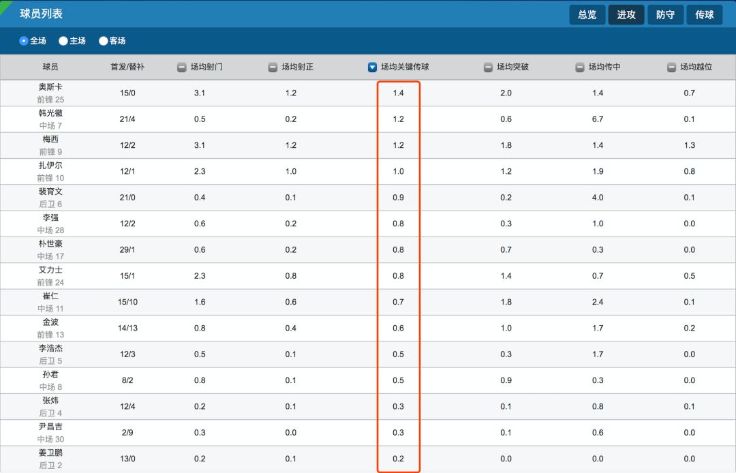Open the 防守 tab
The image size is (736, 473).
tap(665, 14)
